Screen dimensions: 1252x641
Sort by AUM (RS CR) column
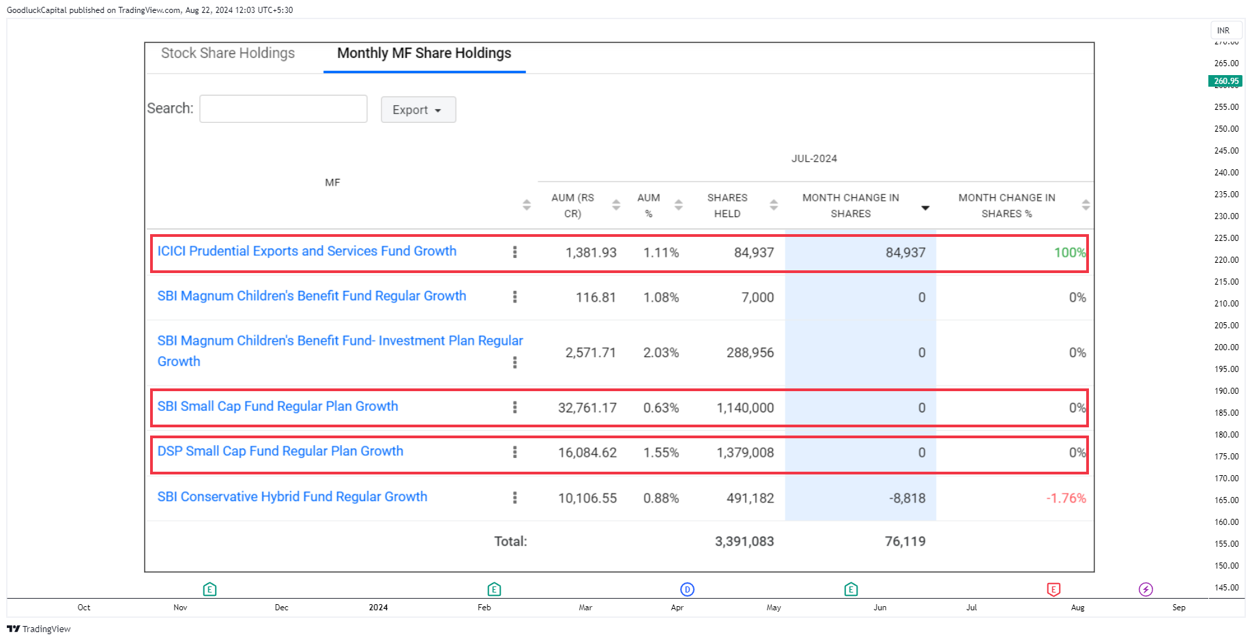615,205
